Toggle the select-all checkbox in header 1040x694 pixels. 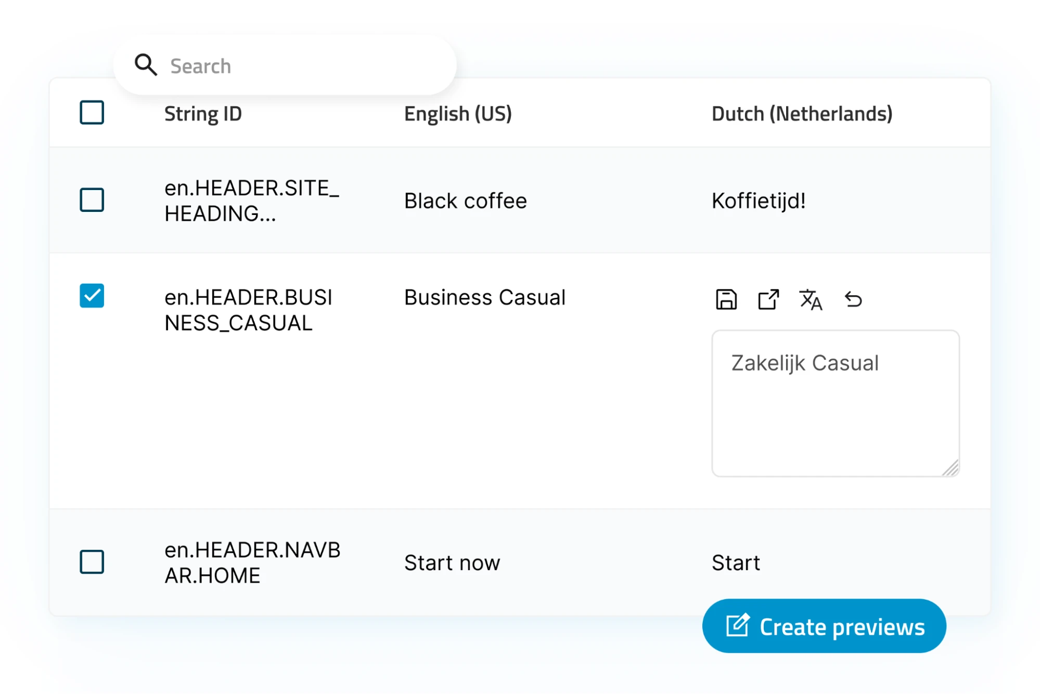tap(92, 112)
